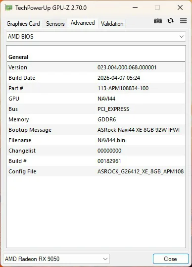Select the Bootup Message row
Screen dimensions: 192x267
pyautogui.click(x=96, y=130)
